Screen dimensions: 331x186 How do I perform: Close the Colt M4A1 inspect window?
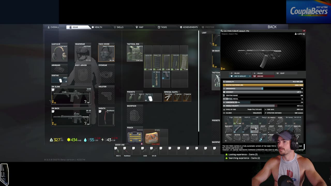[x=304, y=31]
